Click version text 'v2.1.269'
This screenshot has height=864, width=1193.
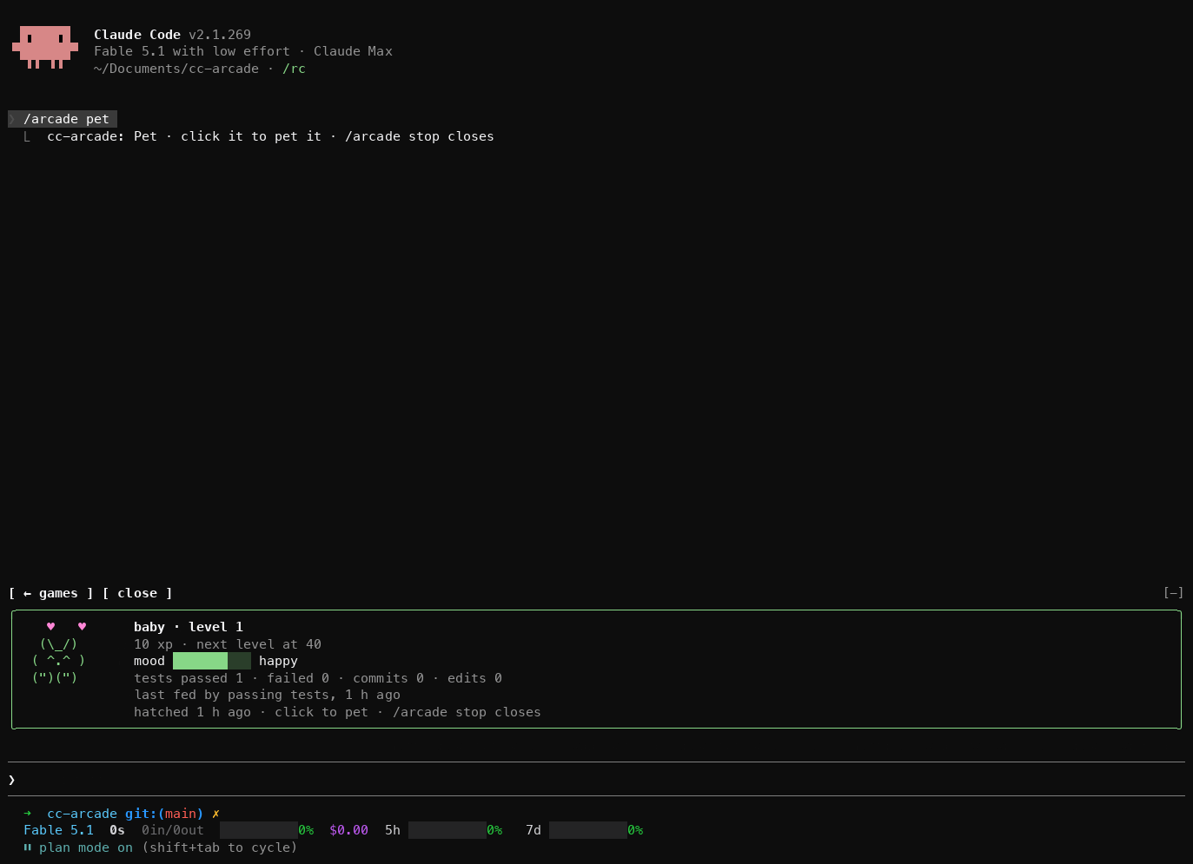[x=220, y=35]
